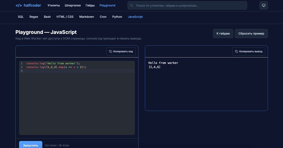Viewport: 283px width, 148px height.
Task: Focus the search field for utilities and guides
Action: pos(187,5)
